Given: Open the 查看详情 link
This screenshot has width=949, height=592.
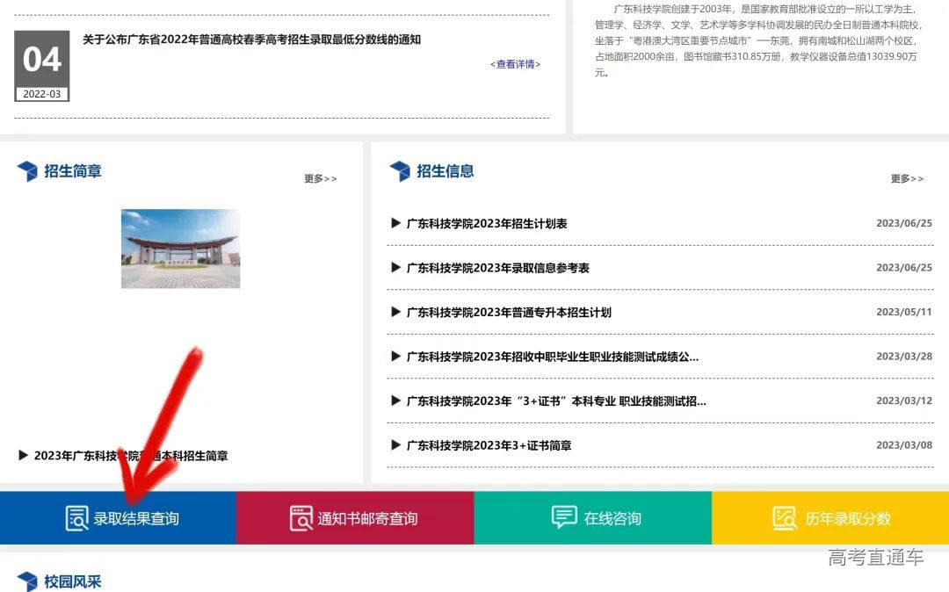Looking at the screenshot, I should (514, 64).
